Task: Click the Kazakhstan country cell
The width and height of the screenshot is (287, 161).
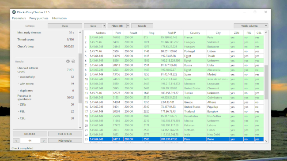Action: 195,116
